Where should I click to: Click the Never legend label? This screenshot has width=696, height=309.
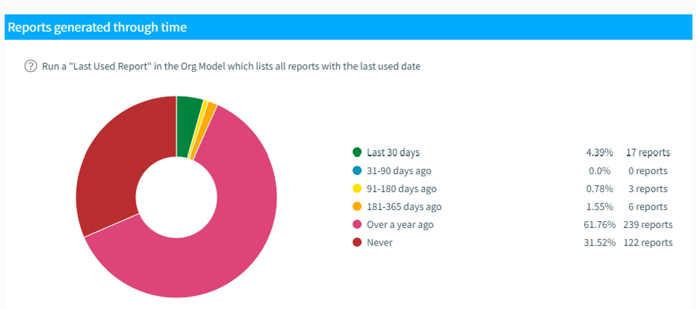click(x=379, y=243)
